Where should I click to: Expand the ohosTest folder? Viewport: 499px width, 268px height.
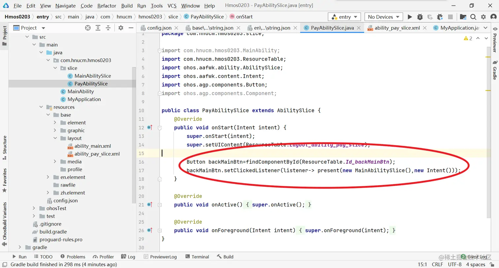pyautogui.click(x=34, y=208)
